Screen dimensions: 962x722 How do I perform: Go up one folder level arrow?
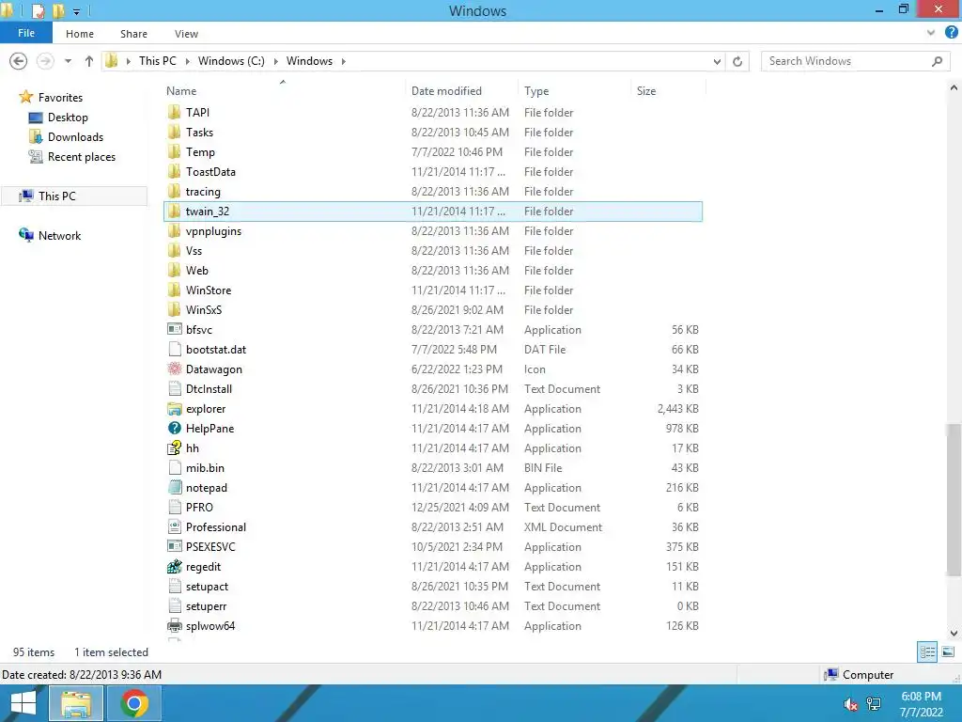pos(89,61)
